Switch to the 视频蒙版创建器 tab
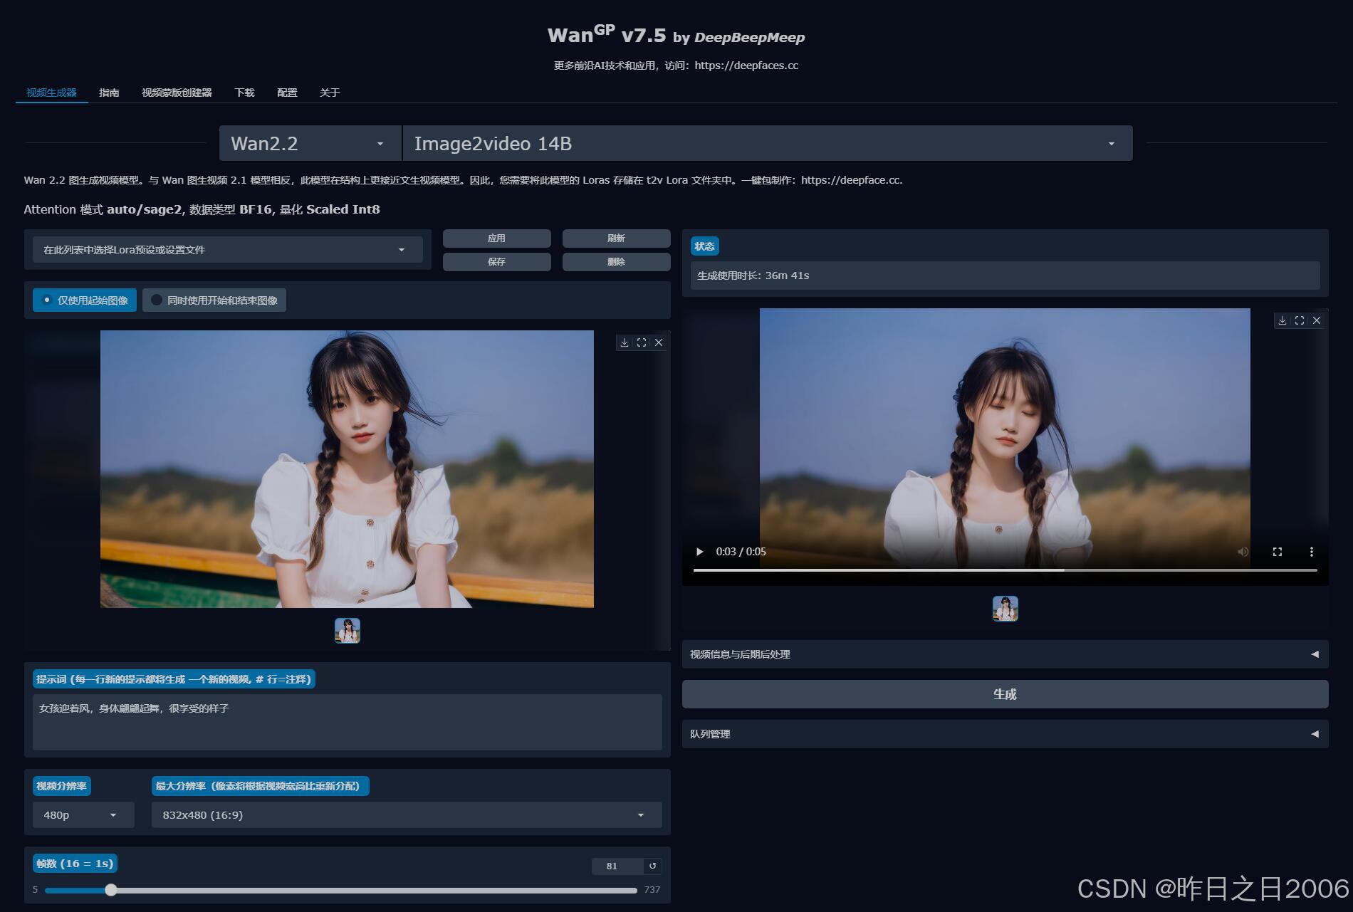The image size is (1353, 912). [x=178, y=93]
